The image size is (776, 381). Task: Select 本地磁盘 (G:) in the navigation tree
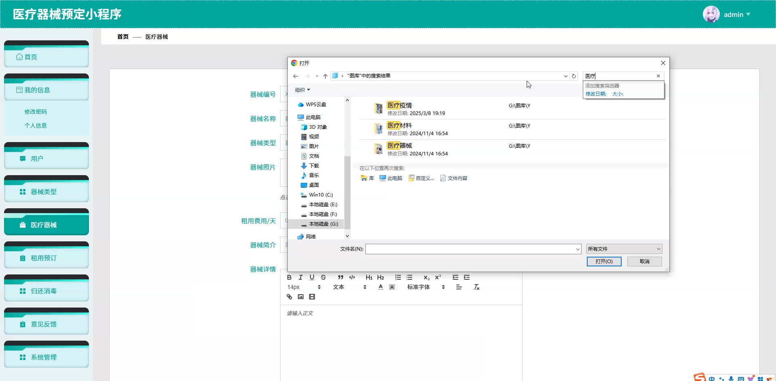pos(323,224)
